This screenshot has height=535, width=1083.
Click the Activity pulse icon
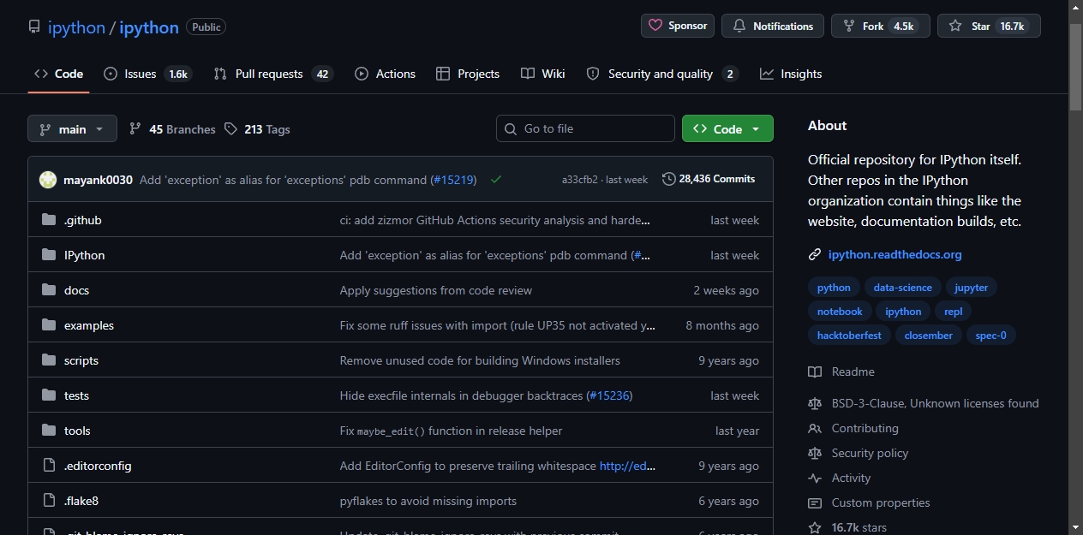(x=815, y=478)
